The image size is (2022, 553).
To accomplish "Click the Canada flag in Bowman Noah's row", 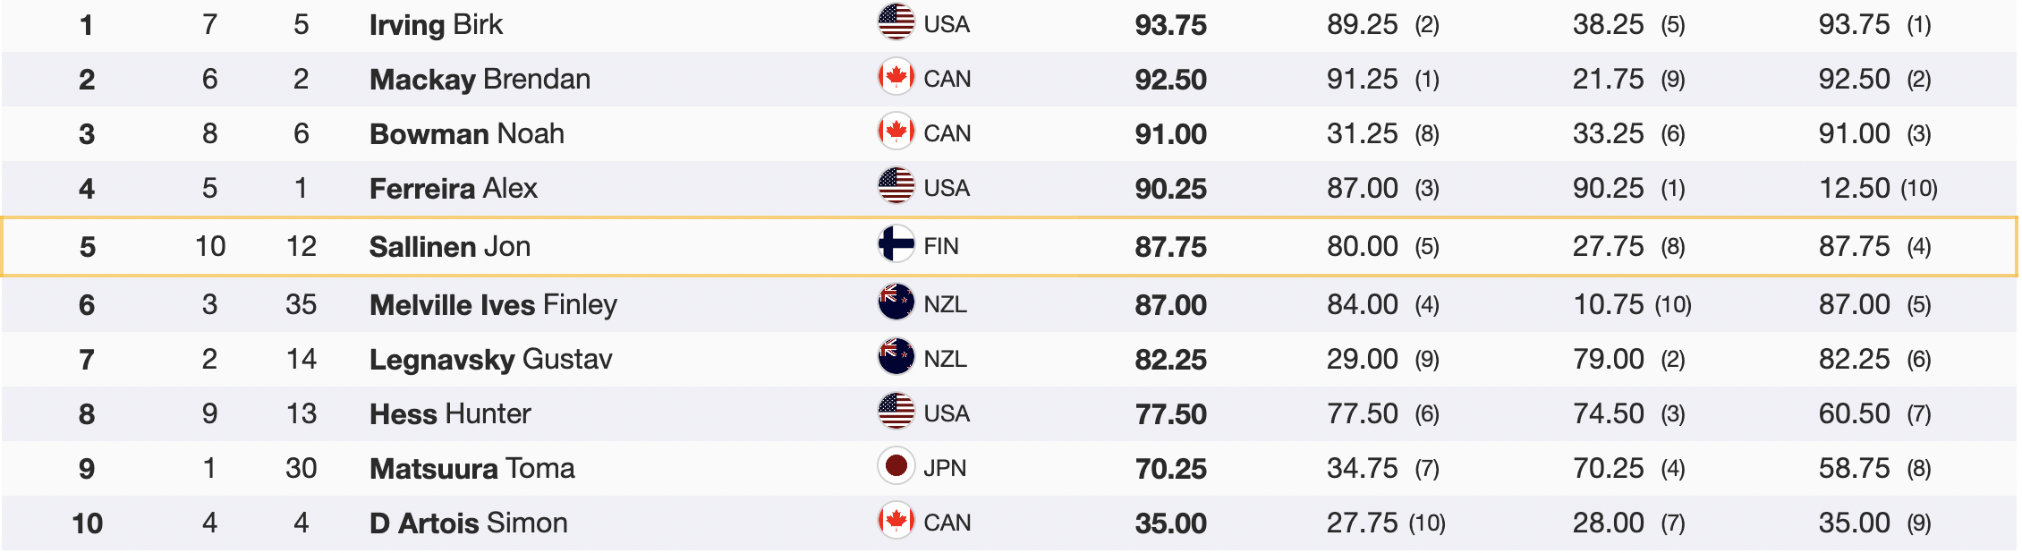I will [x=896, y=132].
